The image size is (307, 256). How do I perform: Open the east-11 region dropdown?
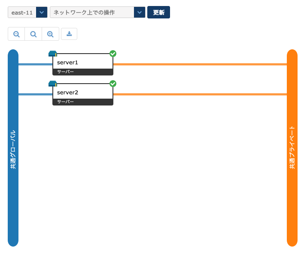22,12
